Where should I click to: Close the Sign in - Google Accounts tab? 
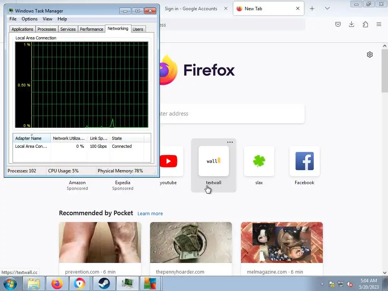[226, 8]
